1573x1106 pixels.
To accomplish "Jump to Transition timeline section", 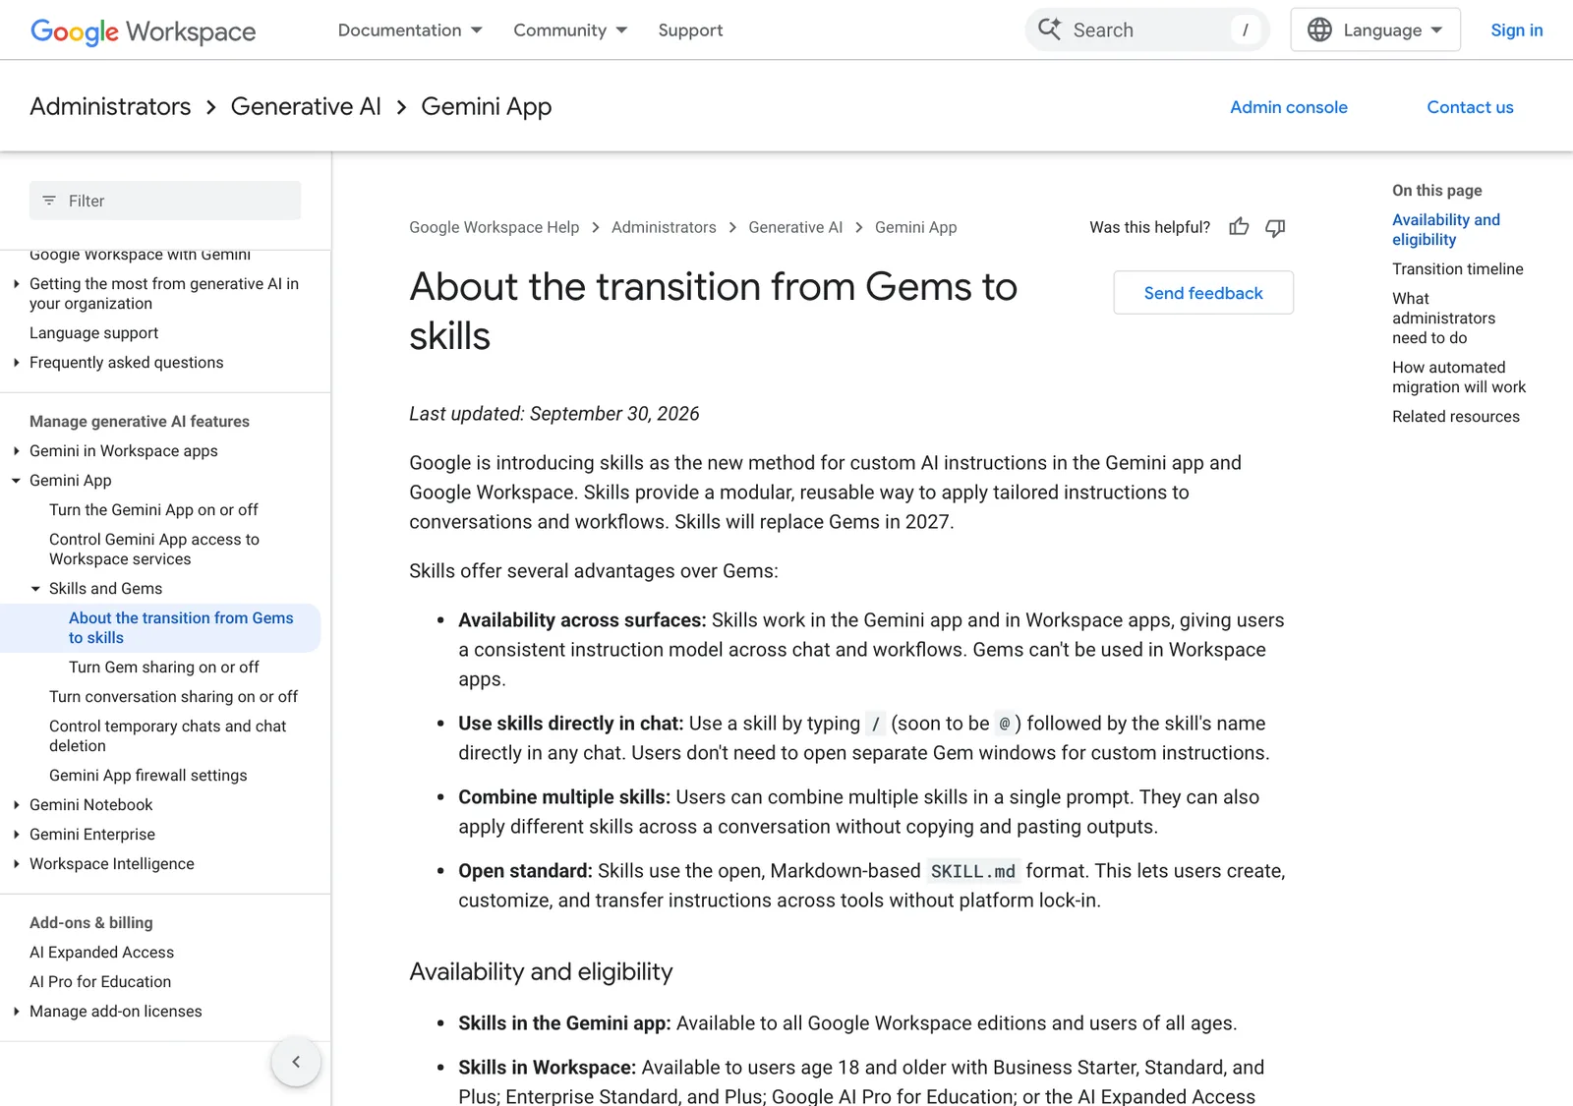I will click(x=1458, y=269).
